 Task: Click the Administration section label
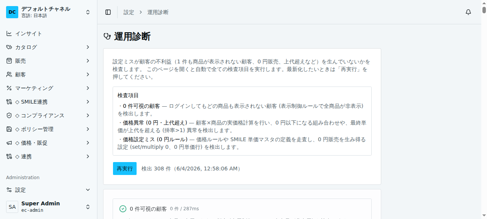23,177
